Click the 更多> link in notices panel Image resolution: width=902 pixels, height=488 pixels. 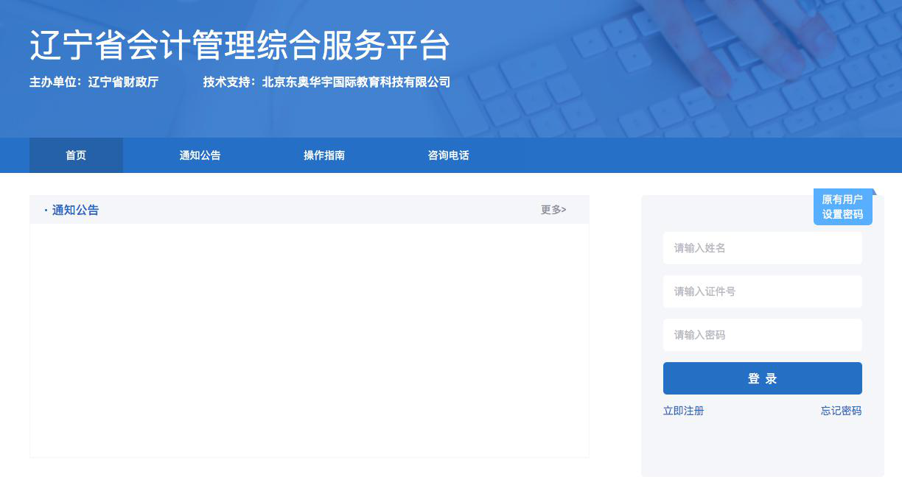pyautogui.click(x=553, y=210)
